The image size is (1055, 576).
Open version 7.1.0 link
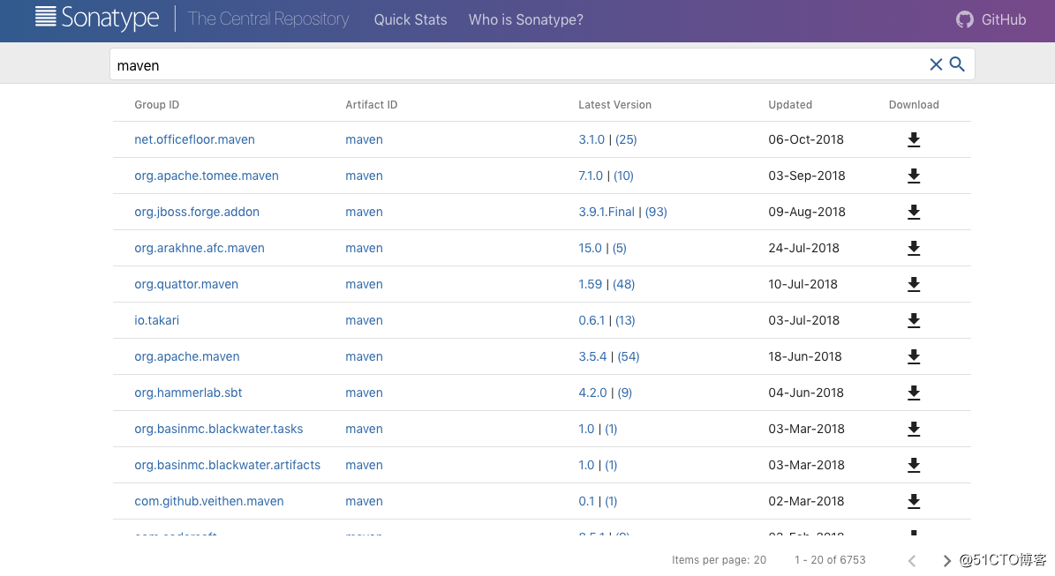(591, 176)
